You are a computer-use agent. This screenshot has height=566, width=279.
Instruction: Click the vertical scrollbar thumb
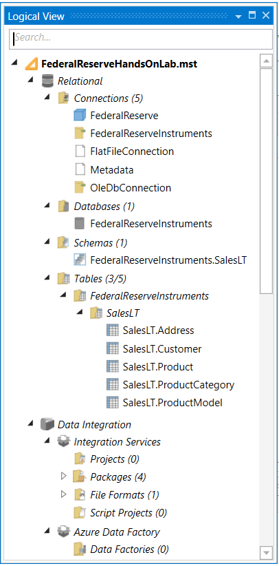pos(266,181)
